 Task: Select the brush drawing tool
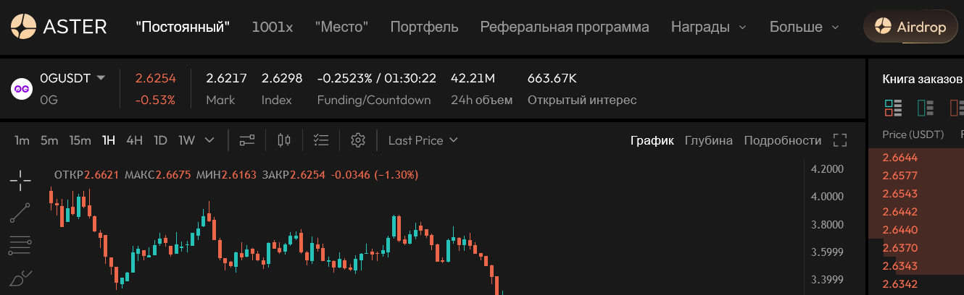click(20, 278)
